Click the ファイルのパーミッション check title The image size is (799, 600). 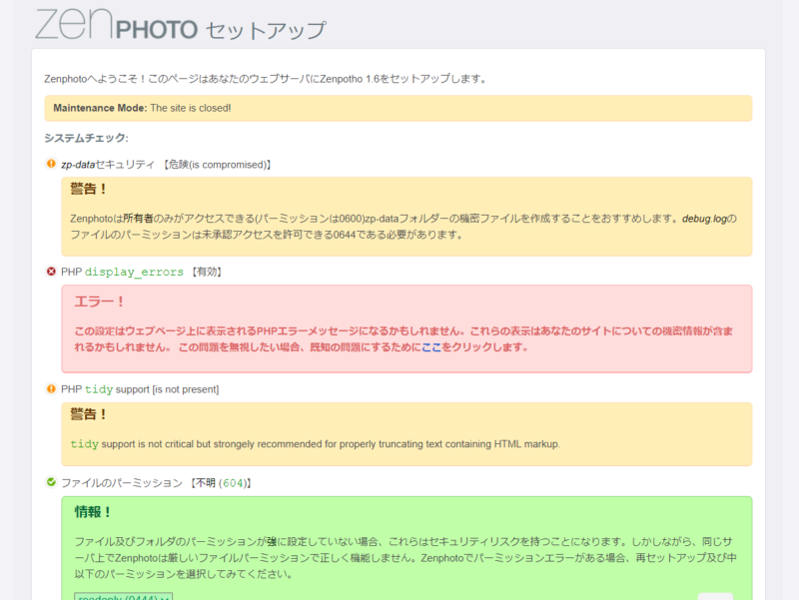122,483
